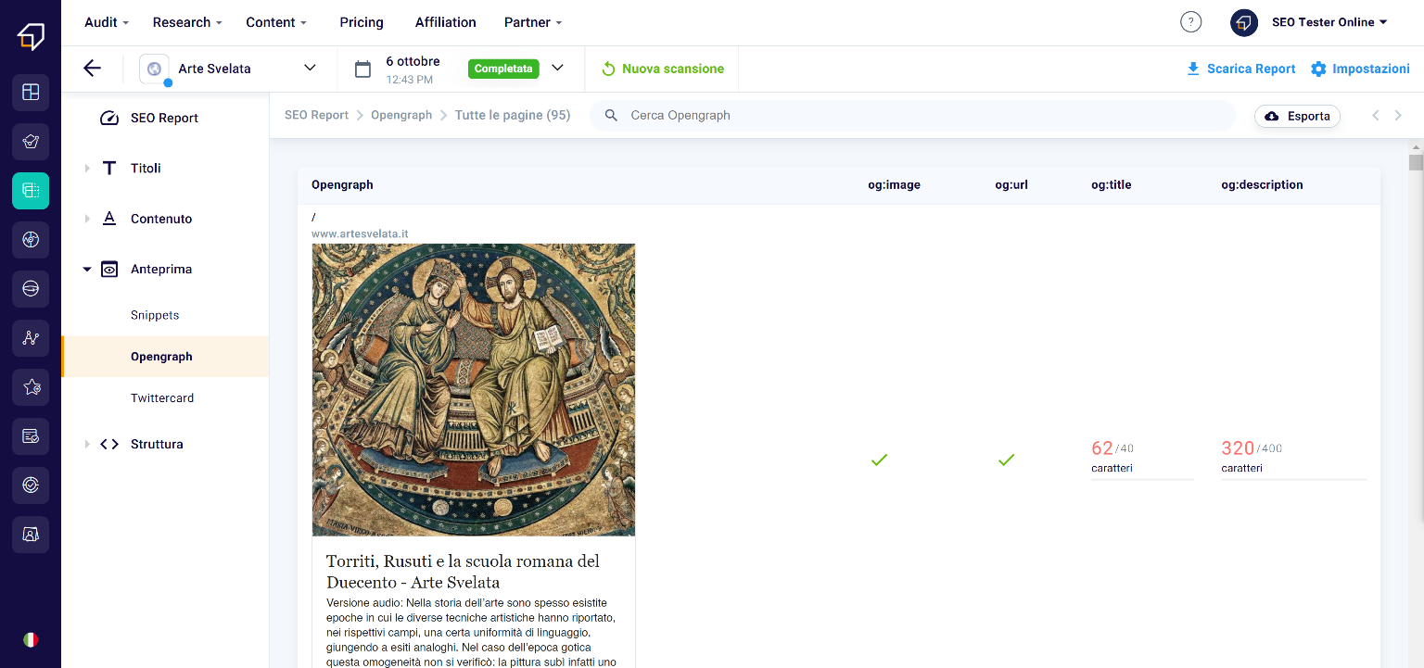
Task: Click the calendar icon beside 6 ottobre
Action: tap(363, 69)
